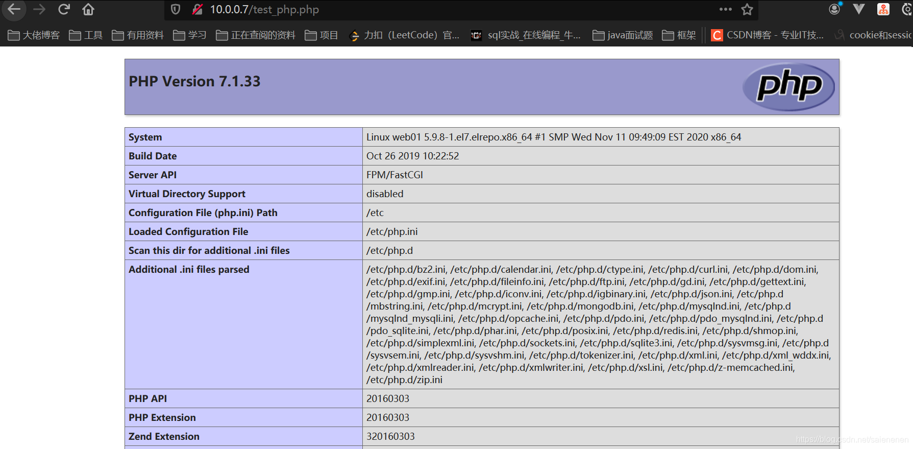Viewport: 913px width, 449px height.
Task: Open the cookie和session bookmark
Action: point(873,35)
